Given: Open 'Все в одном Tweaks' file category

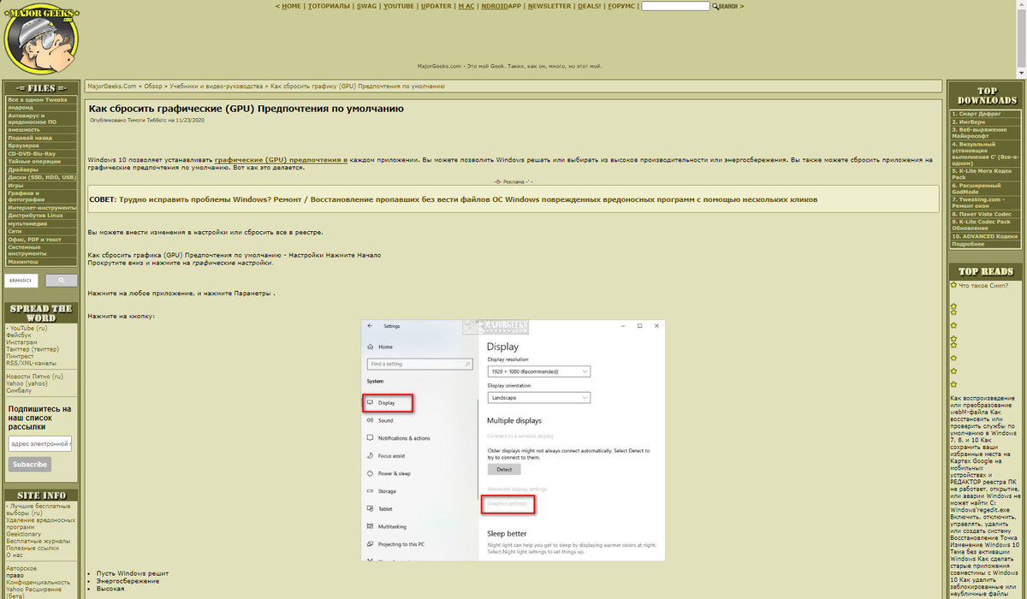Looking at the screenshot, I should tap(38, 100).
